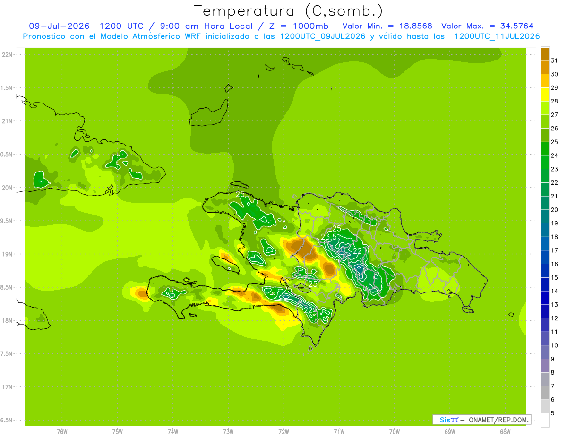The image size is (567, 438).
Task: Click the '74W' longitude axis label
Action: pyautogui.click(x=172, y=431)
